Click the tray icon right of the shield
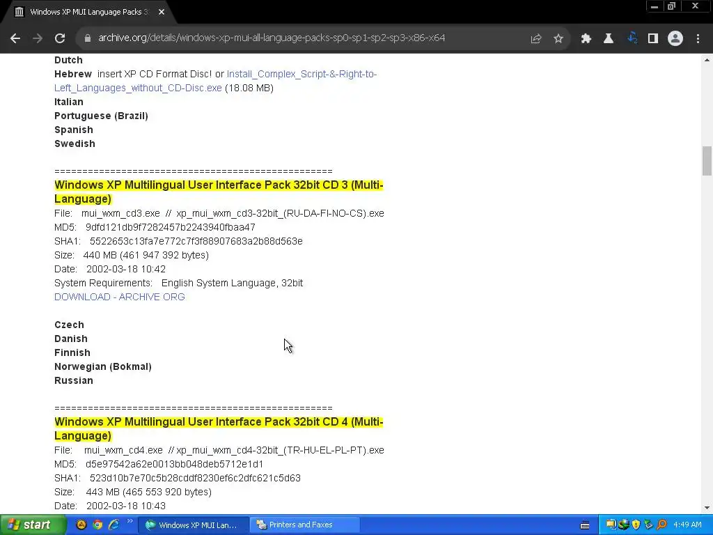 (648, 525)
